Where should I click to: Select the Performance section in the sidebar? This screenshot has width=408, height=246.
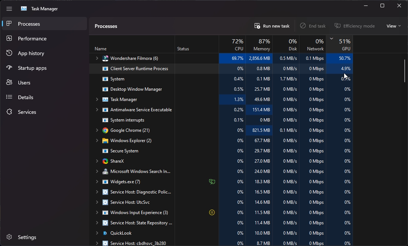[x=32, y=38]
